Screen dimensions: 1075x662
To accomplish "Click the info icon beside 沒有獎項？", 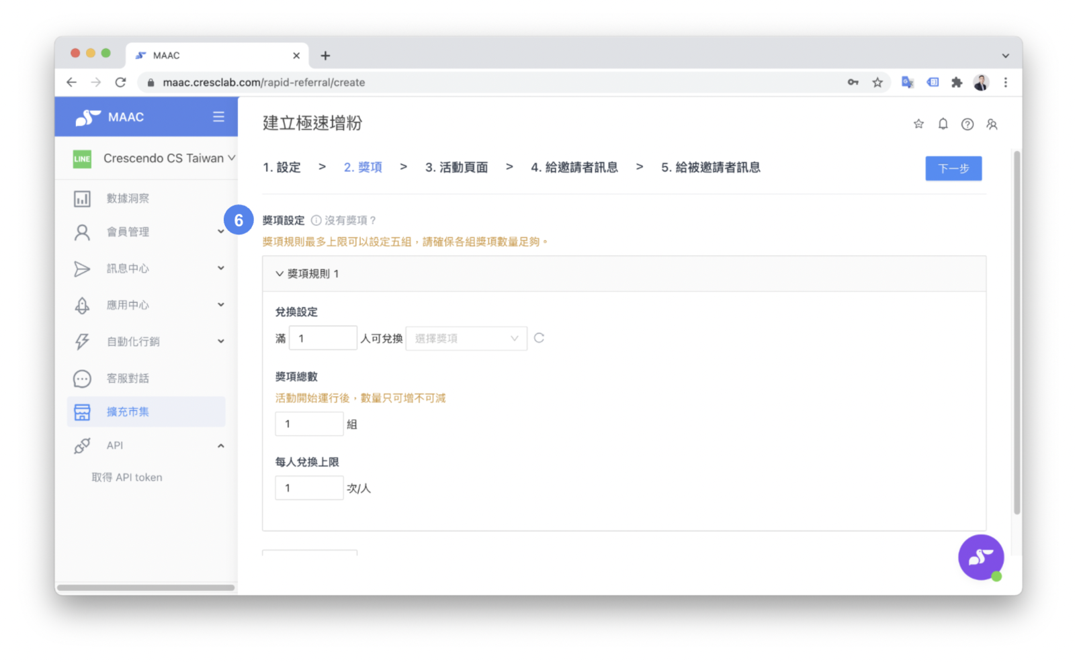I will tap(316, 220).
